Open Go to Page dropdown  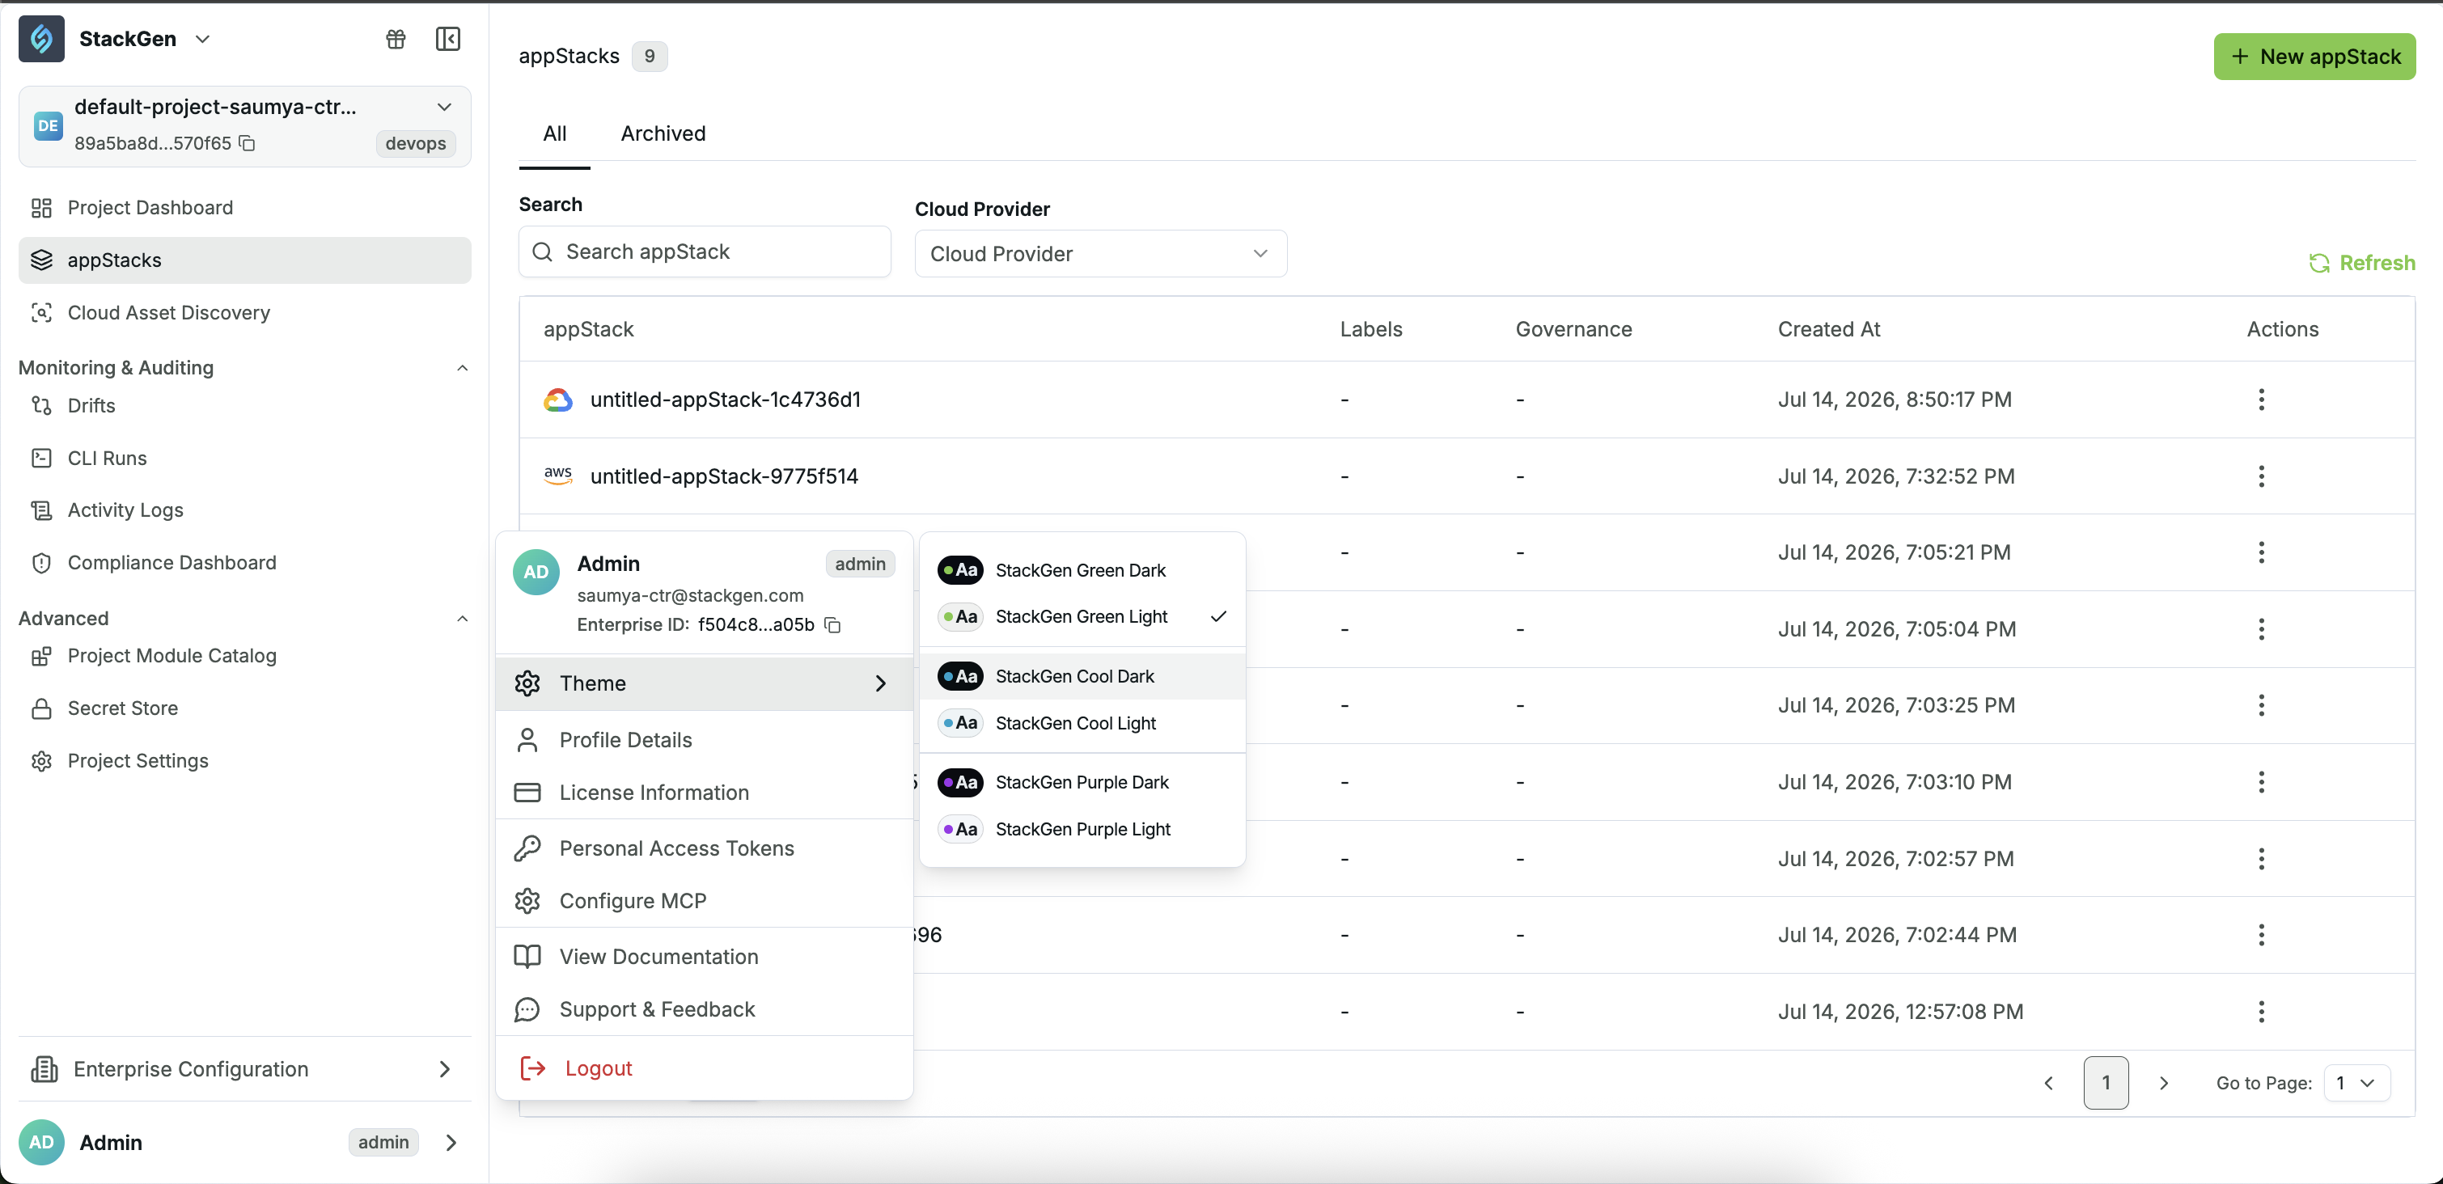point(2356,1083)
